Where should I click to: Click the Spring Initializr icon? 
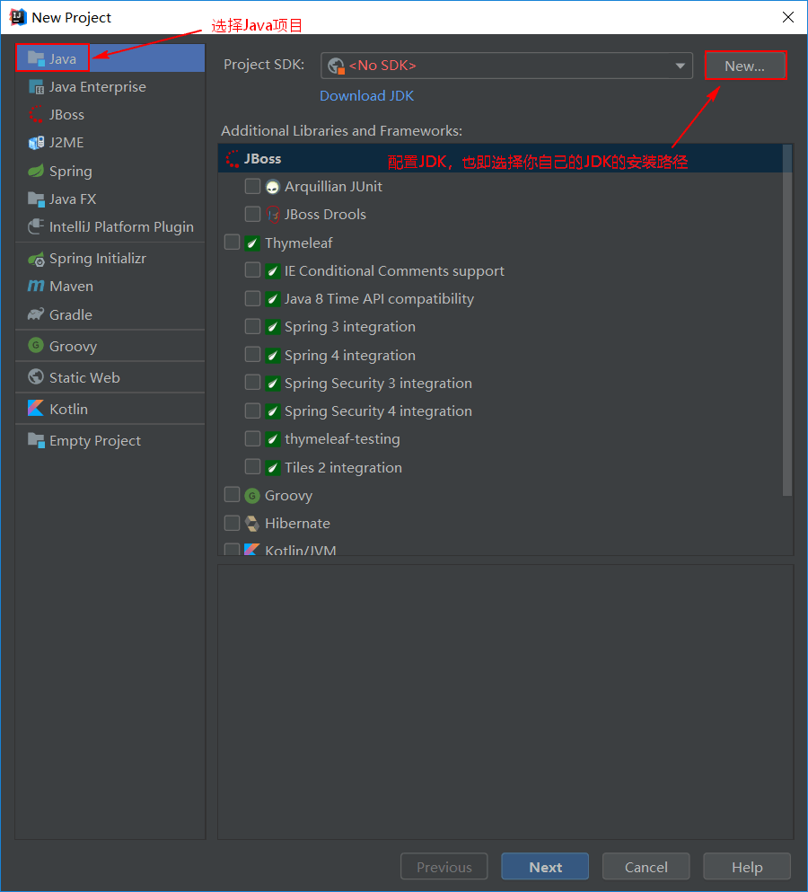(x=36, y=259)
